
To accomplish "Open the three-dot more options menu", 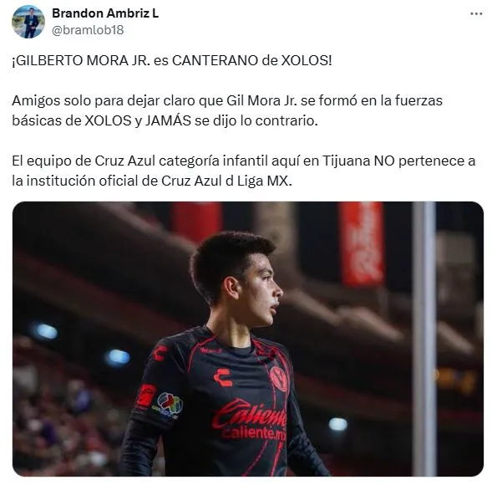I will (x=476, y=14).
